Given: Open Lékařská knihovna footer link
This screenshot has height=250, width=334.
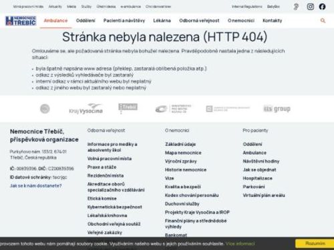Looking at the screenshot, I should 107,215.
